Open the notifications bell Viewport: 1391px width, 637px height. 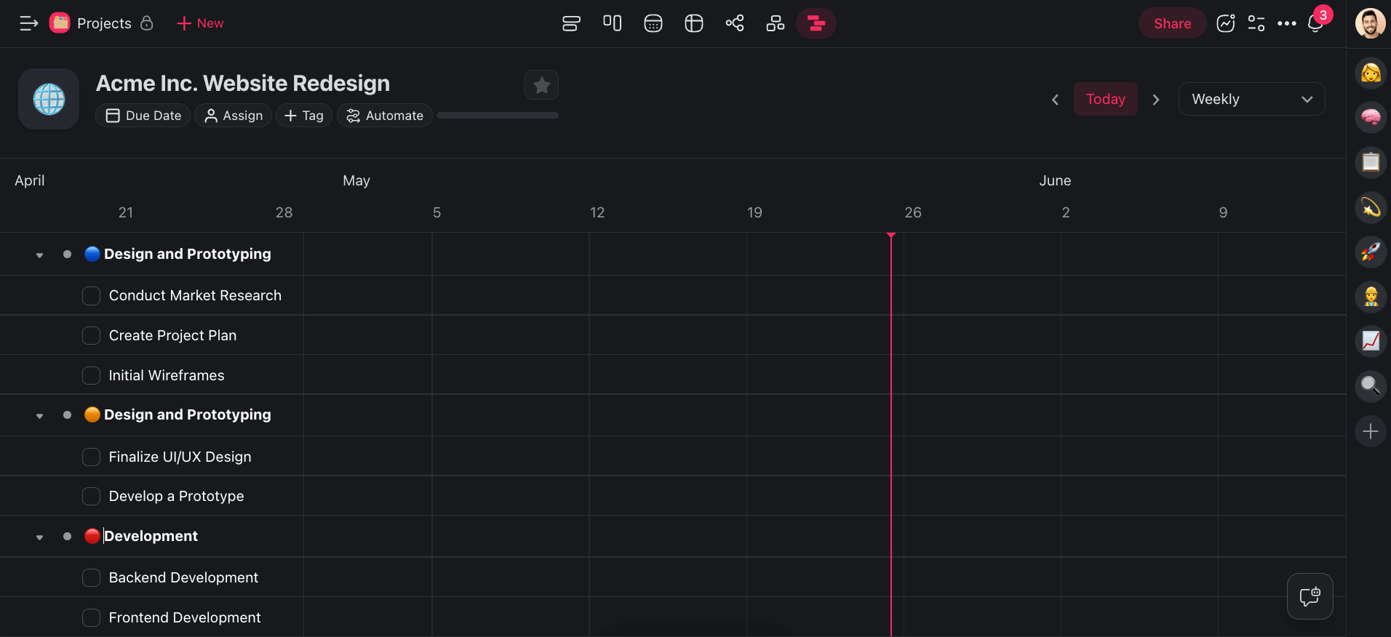[1315, 23]
